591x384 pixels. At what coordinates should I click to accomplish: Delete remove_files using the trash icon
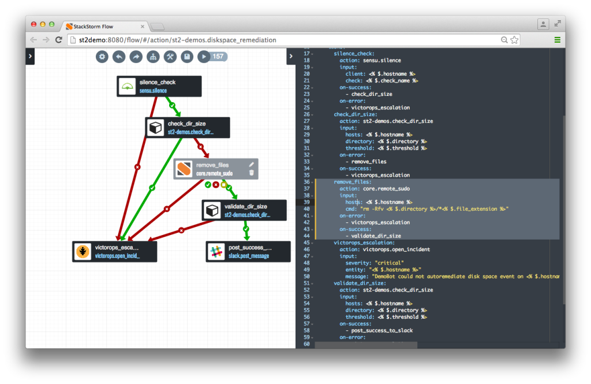click(252, 173)
